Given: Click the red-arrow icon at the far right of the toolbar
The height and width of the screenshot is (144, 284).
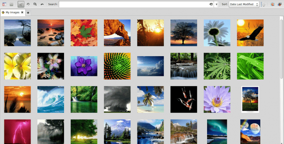Looking at the screenshot, I should (x=280, y=4).
